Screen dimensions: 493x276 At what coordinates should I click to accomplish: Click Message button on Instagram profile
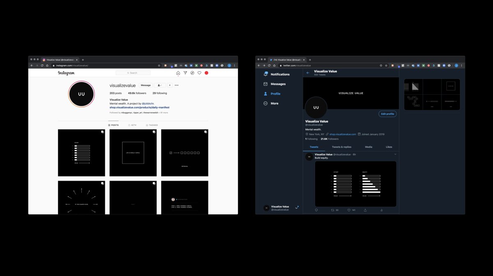click(x=145, y=85)
